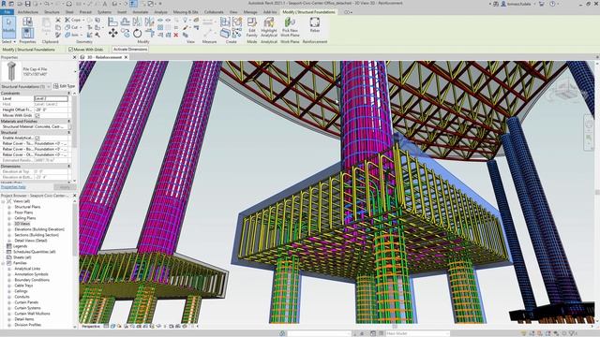Screen dimensions: 600x337
Task: Click the Measure tool icon
Action: 208,34
